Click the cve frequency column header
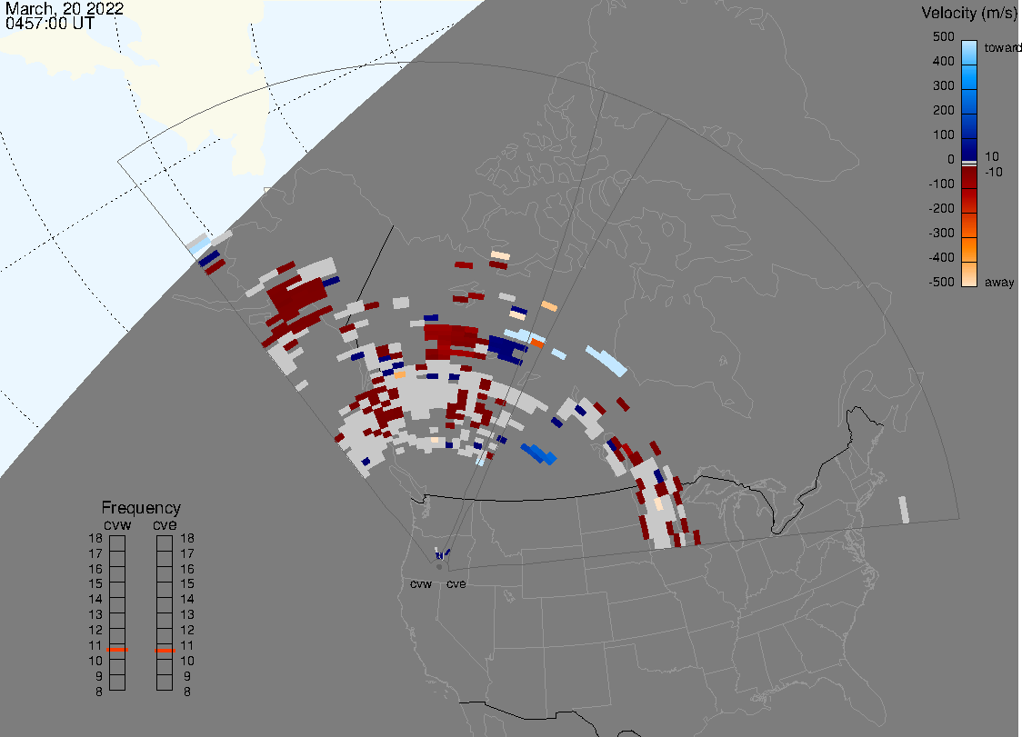Screen dimensions: 1022x737 click(165, 525)
